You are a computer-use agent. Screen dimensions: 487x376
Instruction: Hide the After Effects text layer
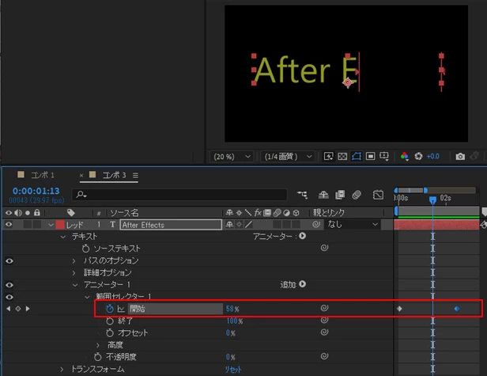click(x=9, y=224)
